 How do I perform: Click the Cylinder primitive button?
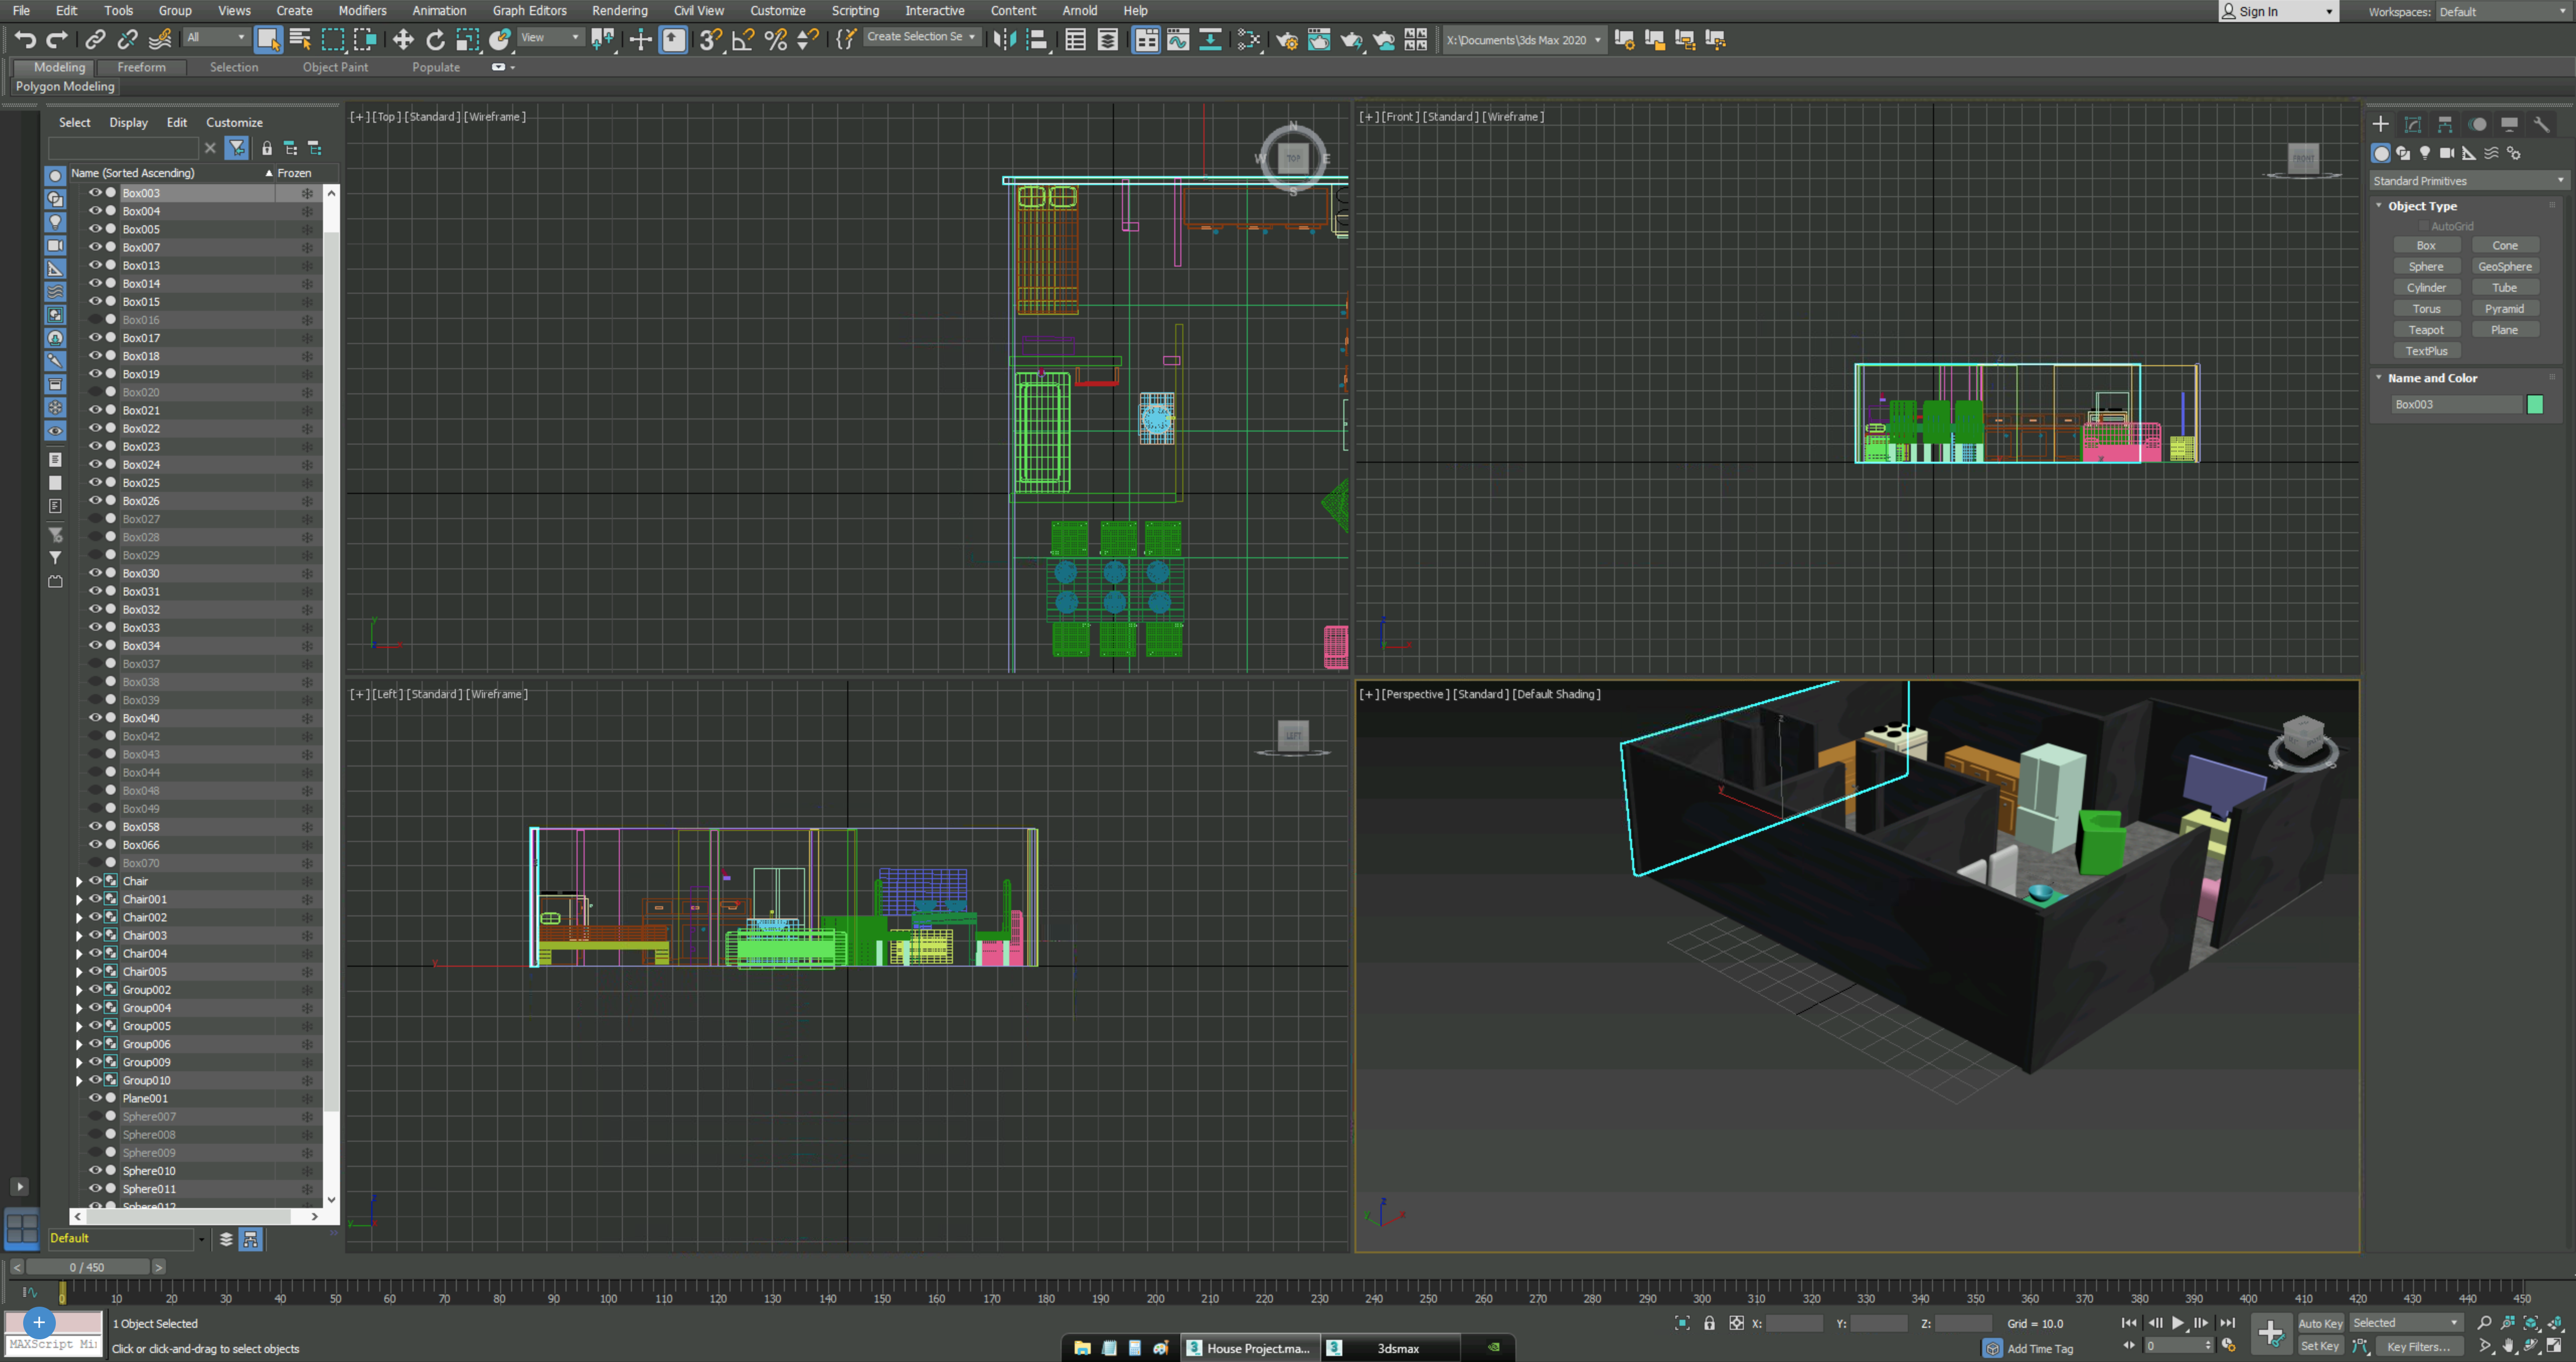tap(2426, 288)
